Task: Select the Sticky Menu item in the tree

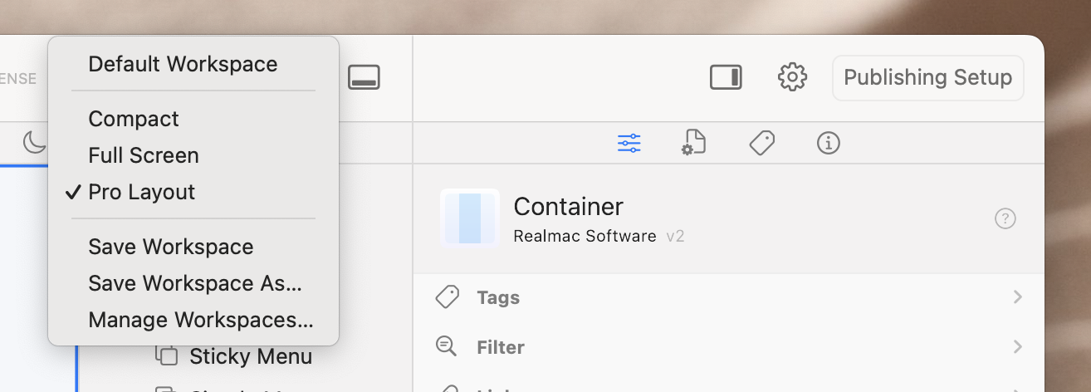Action: tap(250, 357)
